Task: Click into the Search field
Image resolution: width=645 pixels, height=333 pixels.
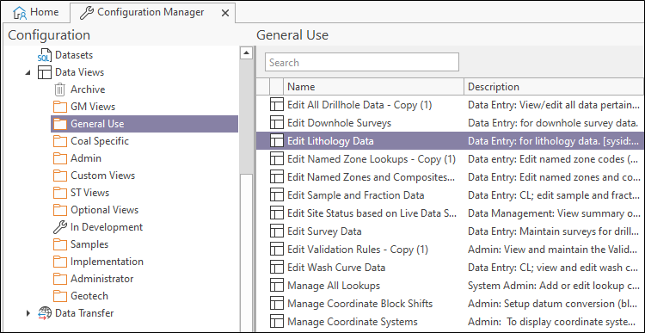Action: click(x=362, y=63)
